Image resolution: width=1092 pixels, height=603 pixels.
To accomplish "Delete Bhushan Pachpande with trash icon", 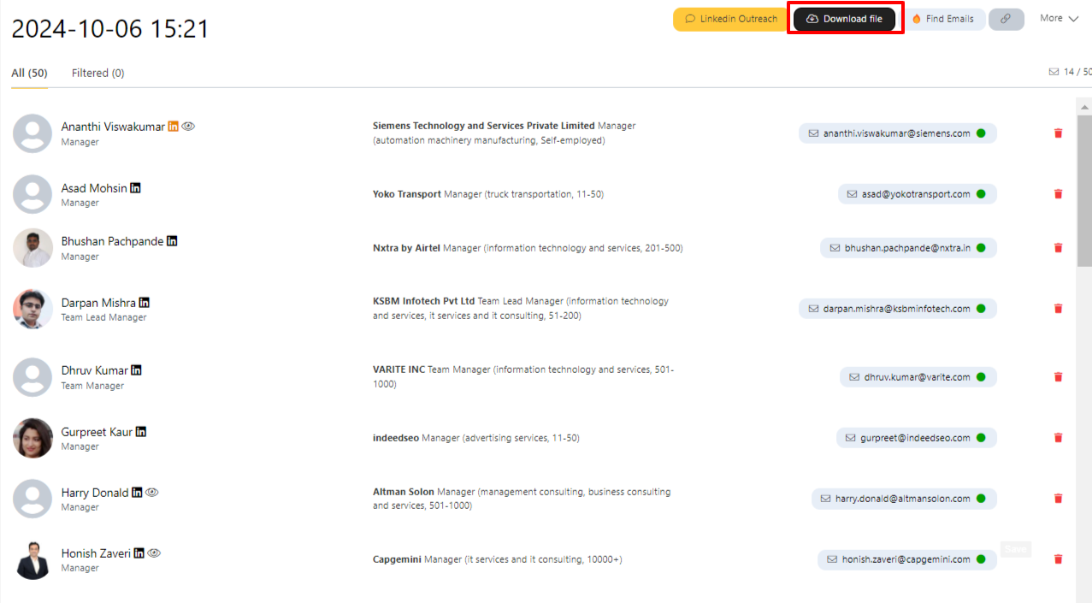I will coord(1059,248).
